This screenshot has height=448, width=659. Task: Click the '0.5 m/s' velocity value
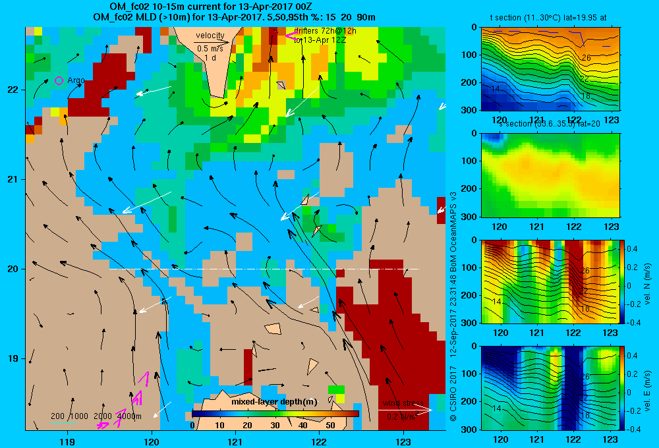click(x=210, y=49)
